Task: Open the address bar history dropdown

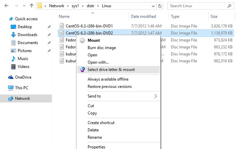Action: 153,6
